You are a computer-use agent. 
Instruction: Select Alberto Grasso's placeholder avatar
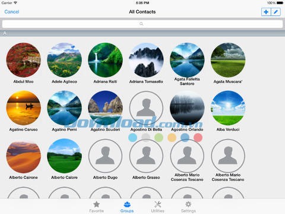click(x=146, y=156)
